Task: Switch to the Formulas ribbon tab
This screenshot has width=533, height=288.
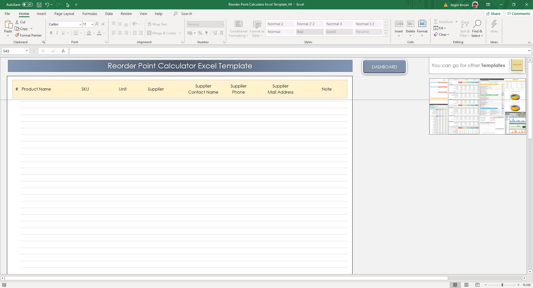Action: (89, 14)
